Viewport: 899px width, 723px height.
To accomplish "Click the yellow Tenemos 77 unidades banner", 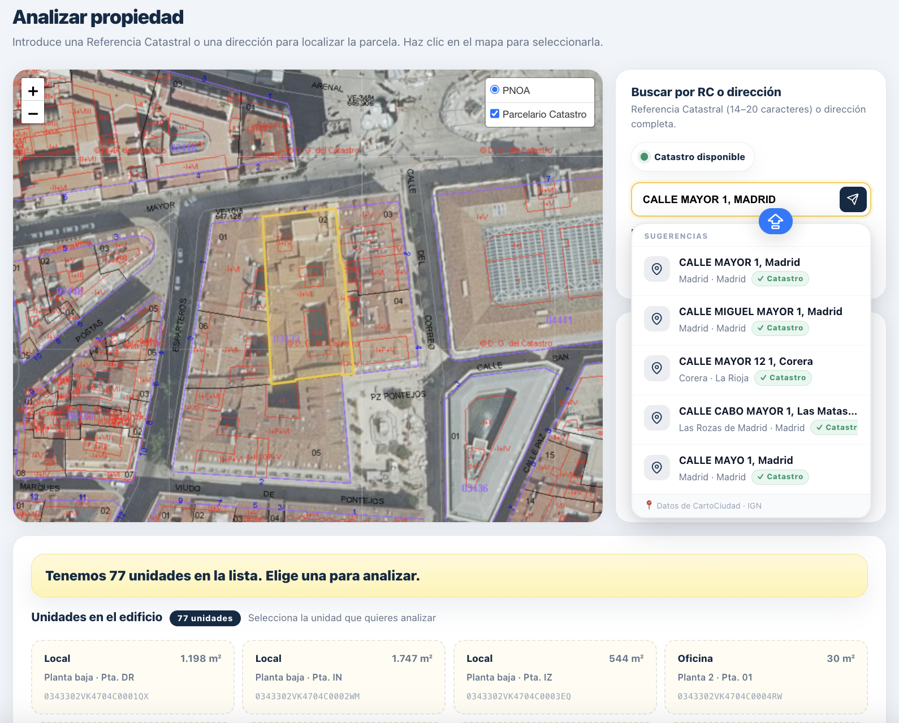I will (x=449, y=575).
